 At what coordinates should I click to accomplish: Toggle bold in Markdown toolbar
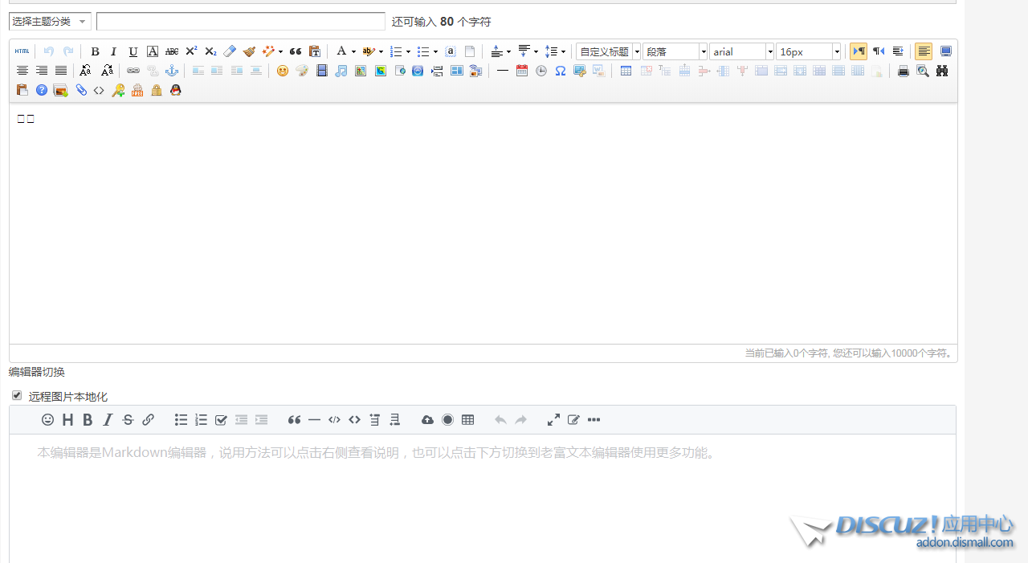[x=88, y=420]
